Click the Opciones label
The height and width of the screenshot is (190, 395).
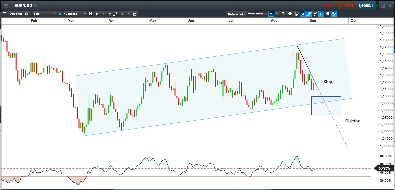[15, 14]
